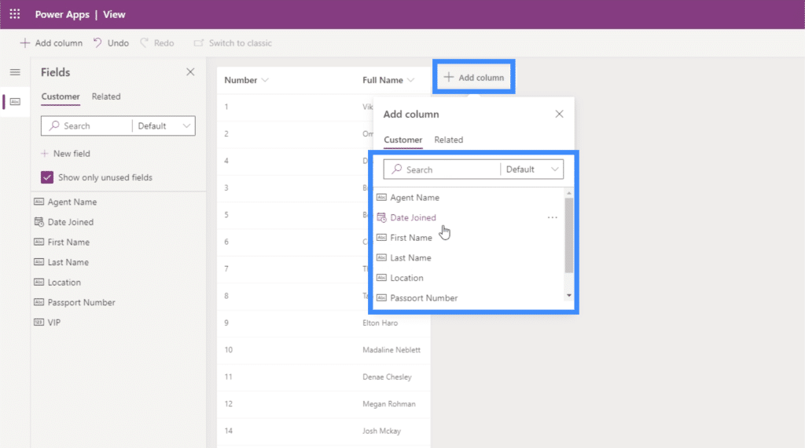The height and width of the screenshot is (448, 805).
Task: Open the Default dropdown in Fields panel
Action: (x=164, y=126)
